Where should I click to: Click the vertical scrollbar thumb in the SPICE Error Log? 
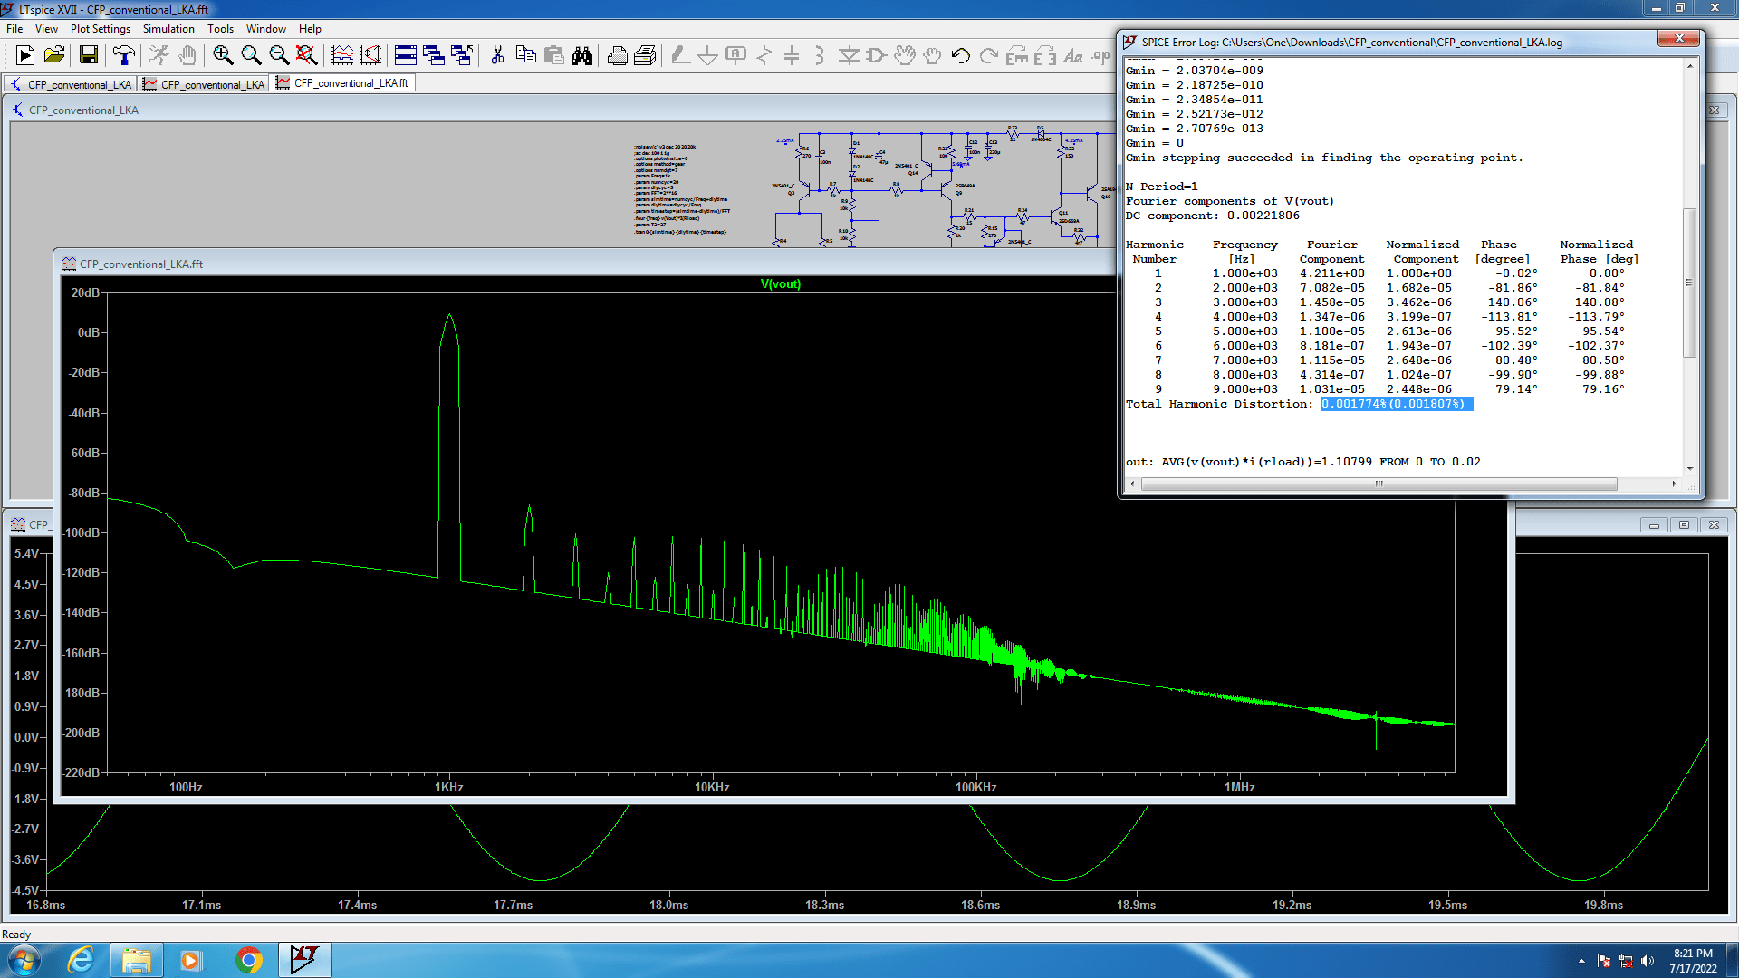1689,283
